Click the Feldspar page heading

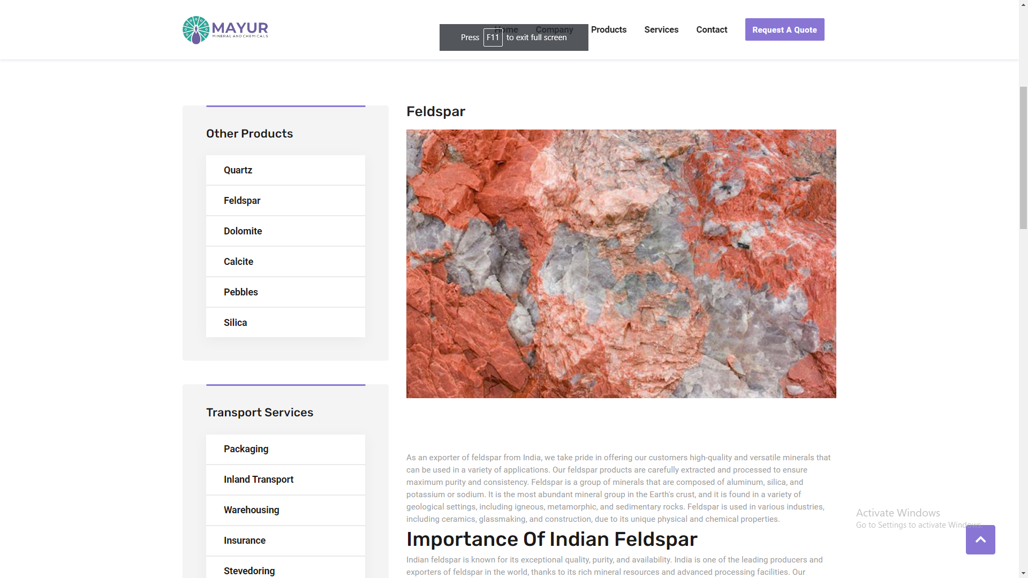[x=436, y=111]
